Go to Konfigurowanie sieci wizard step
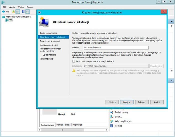 49,45
